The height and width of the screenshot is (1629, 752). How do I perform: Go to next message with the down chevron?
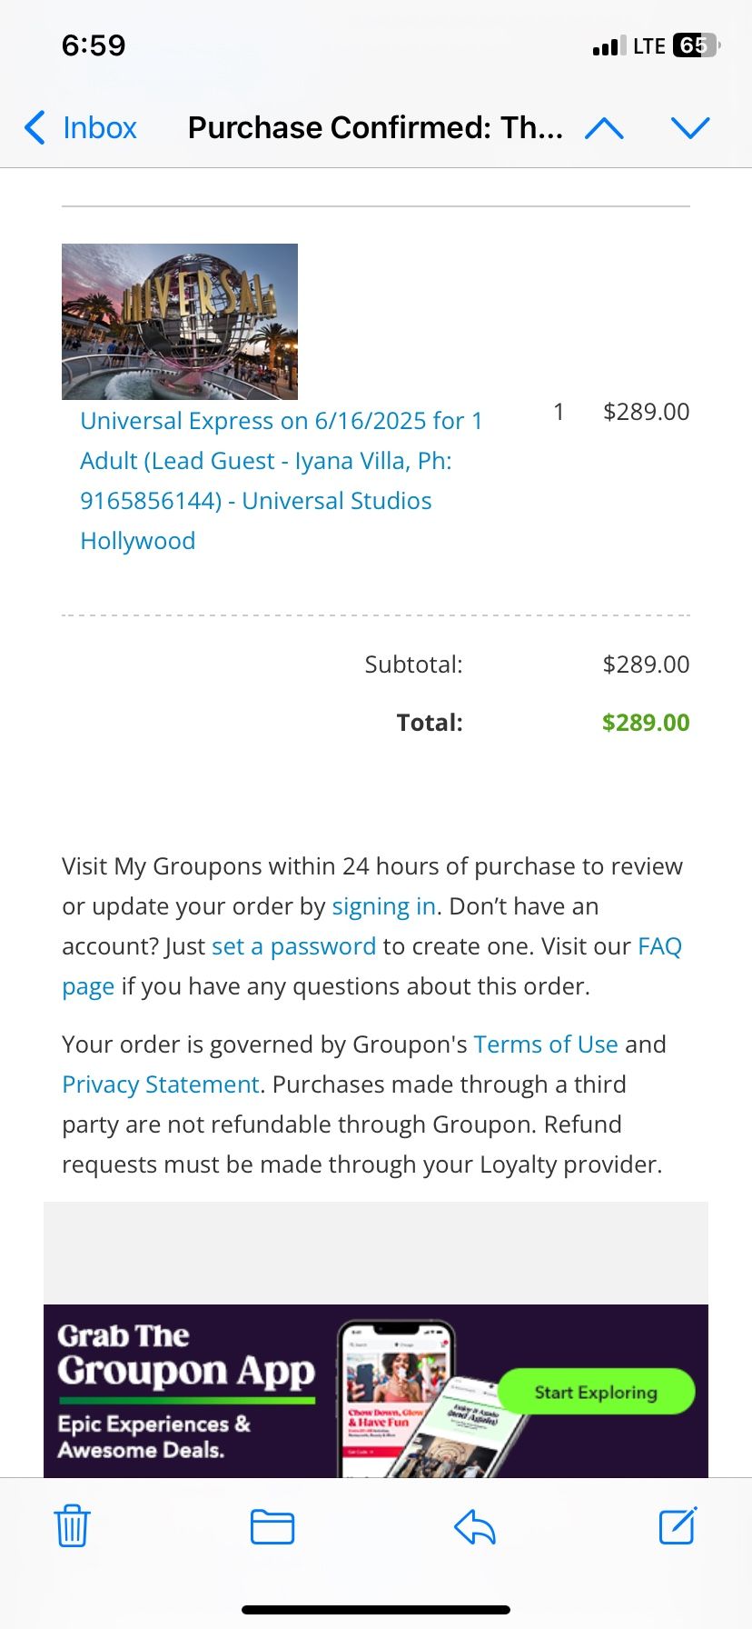690,128
